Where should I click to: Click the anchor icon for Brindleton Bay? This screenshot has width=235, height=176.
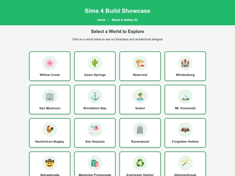tap(95, 96)
